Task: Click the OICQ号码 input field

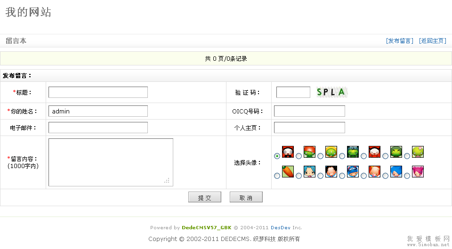Action: tap(309, 111)
